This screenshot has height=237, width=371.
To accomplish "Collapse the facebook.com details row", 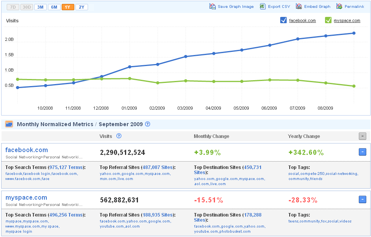I will point(362,152).
